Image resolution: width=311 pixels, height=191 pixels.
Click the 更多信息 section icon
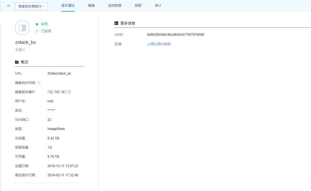tap(116, 23)
